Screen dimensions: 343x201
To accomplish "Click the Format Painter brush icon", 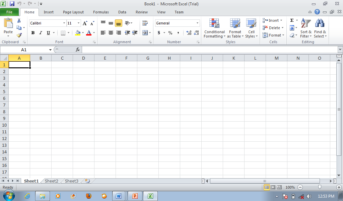I will (x=19, y=35).
